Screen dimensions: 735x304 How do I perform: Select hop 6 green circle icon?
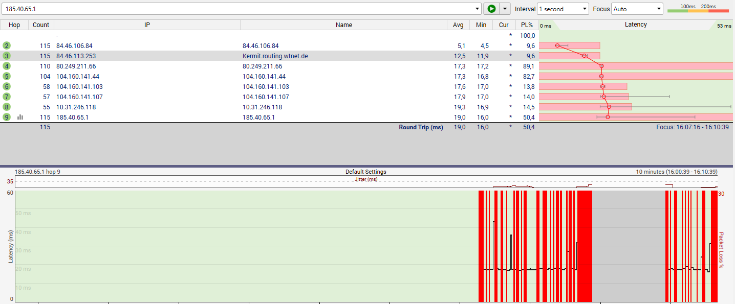tap(6, 86)
